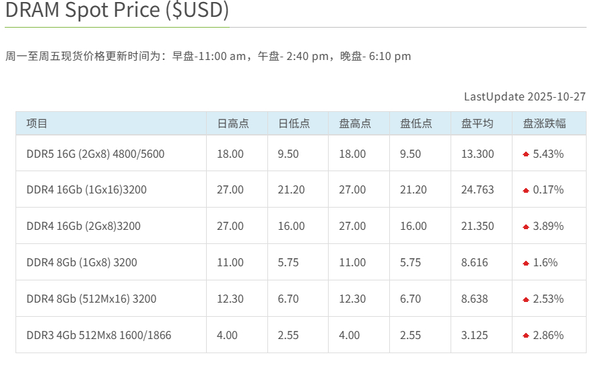Click the red up arrow beside 2.53%

(526, 300)
